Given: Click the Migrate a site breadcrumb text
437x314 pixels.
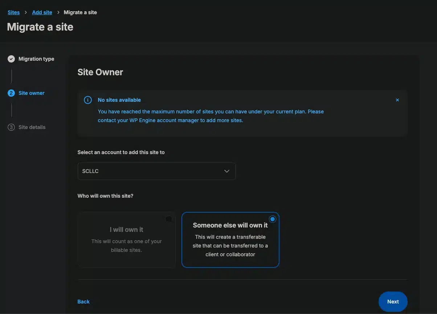Looking at the screenshot, I should click(80, 12).
